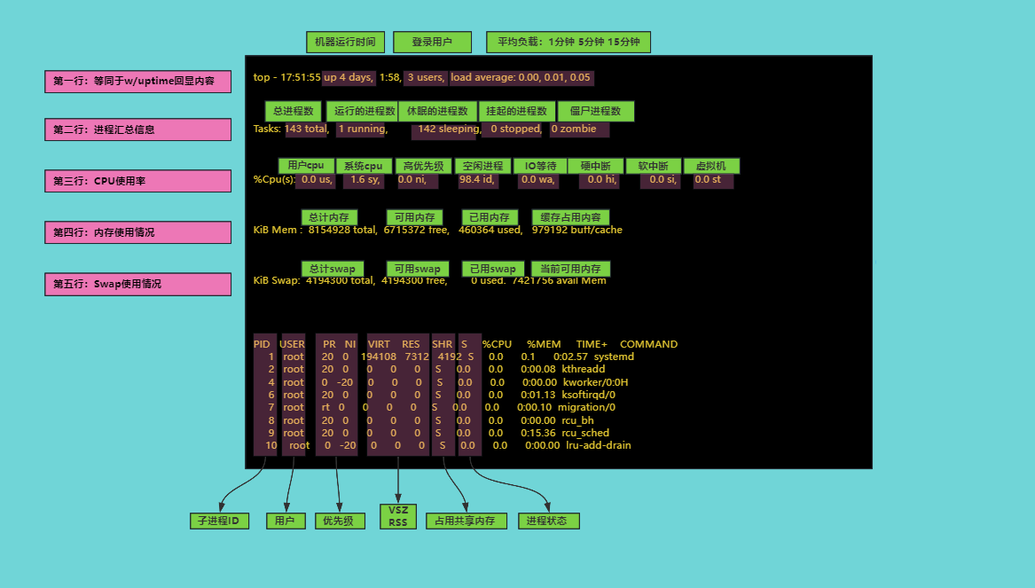Click the 进程状态 label
The image size is (1035, 588).
pyautogui.click(x=548, y=521)
